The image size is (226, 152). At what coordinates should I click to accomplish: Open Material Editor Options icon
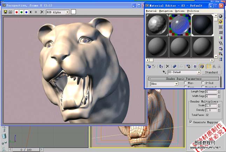pyautogui.click(x=220, y=49)
